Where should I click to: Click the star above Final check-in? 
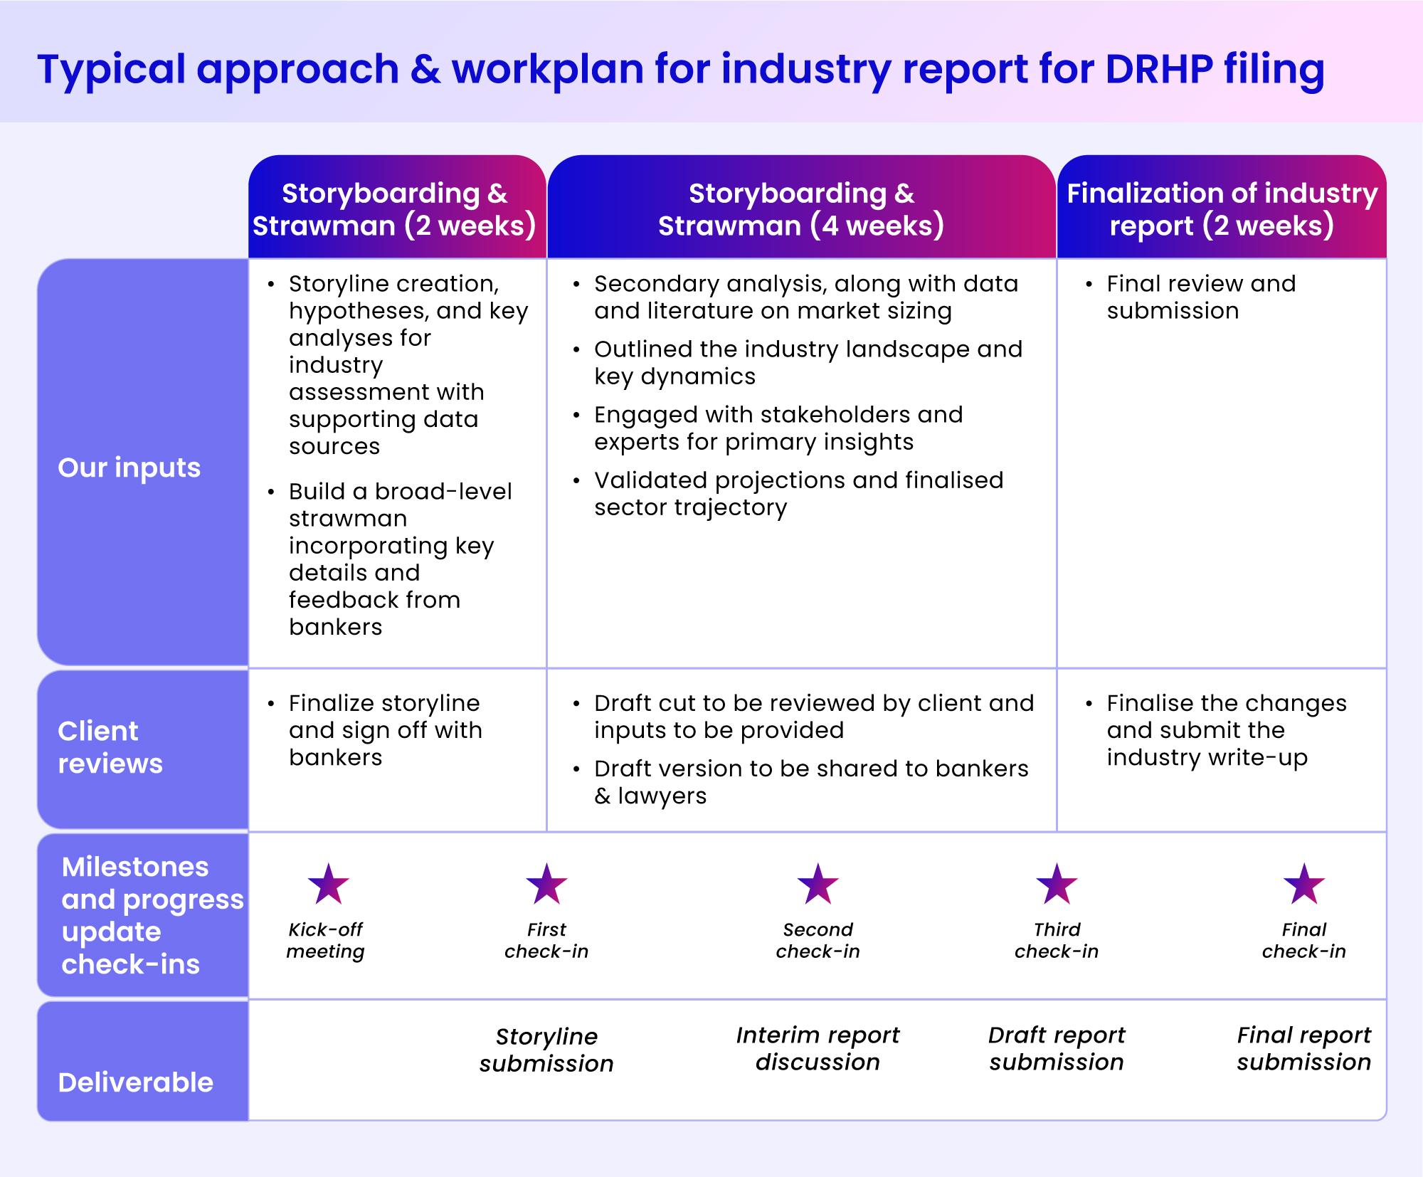point(1304,884)
